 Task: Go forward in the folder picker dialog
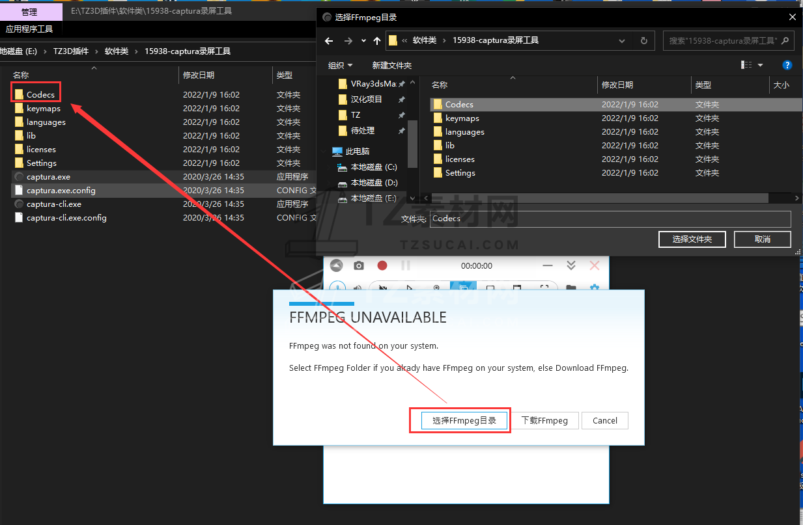[348, 40]
